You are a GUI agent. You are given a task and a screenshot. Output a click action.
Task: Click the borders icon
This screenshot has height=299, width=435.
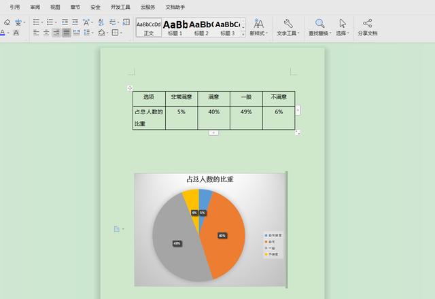(x=115, y=33)
